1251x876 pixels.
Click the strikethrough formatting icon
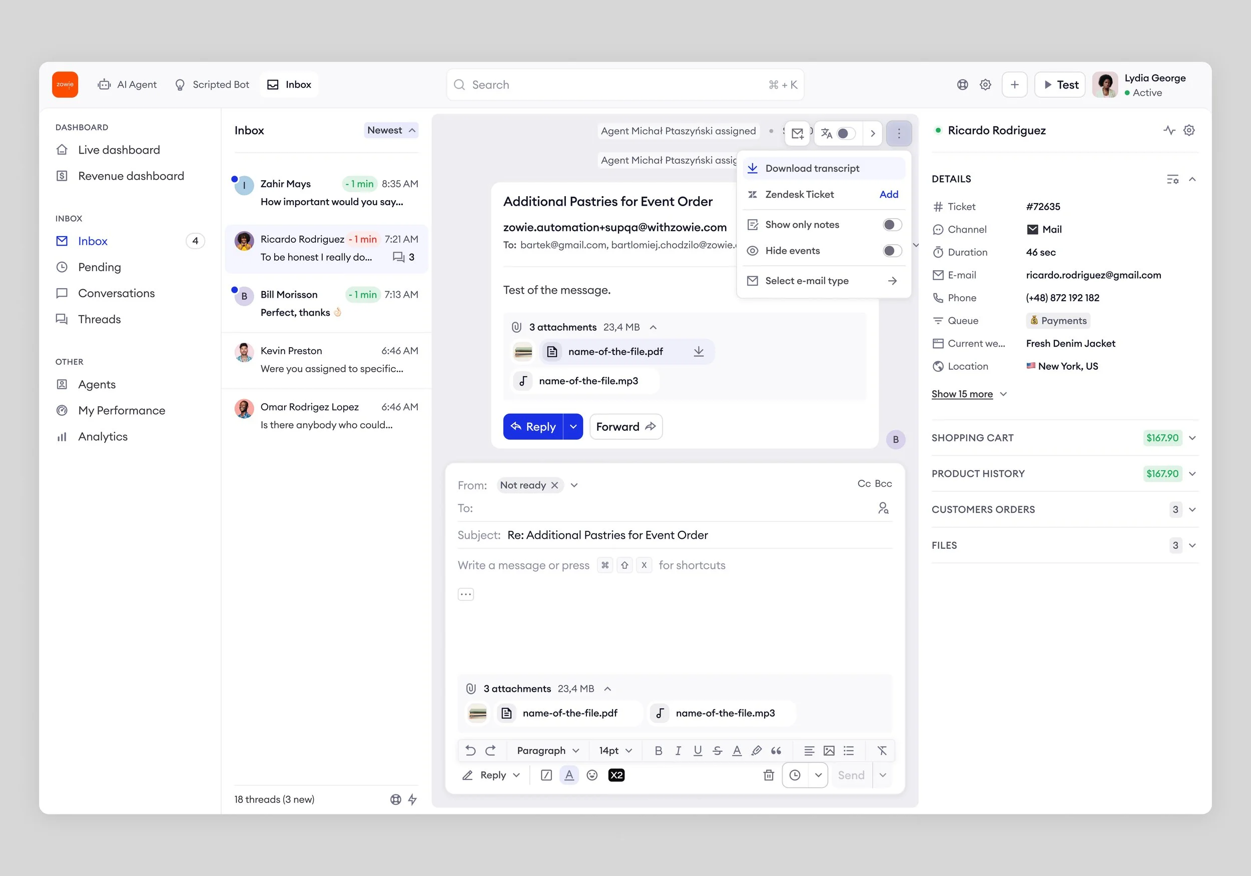717,751
